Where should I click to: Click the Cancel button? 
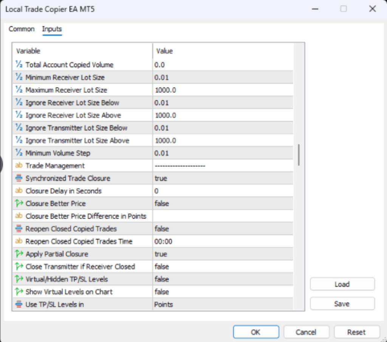pyautogui.click(x=306, y=332)
